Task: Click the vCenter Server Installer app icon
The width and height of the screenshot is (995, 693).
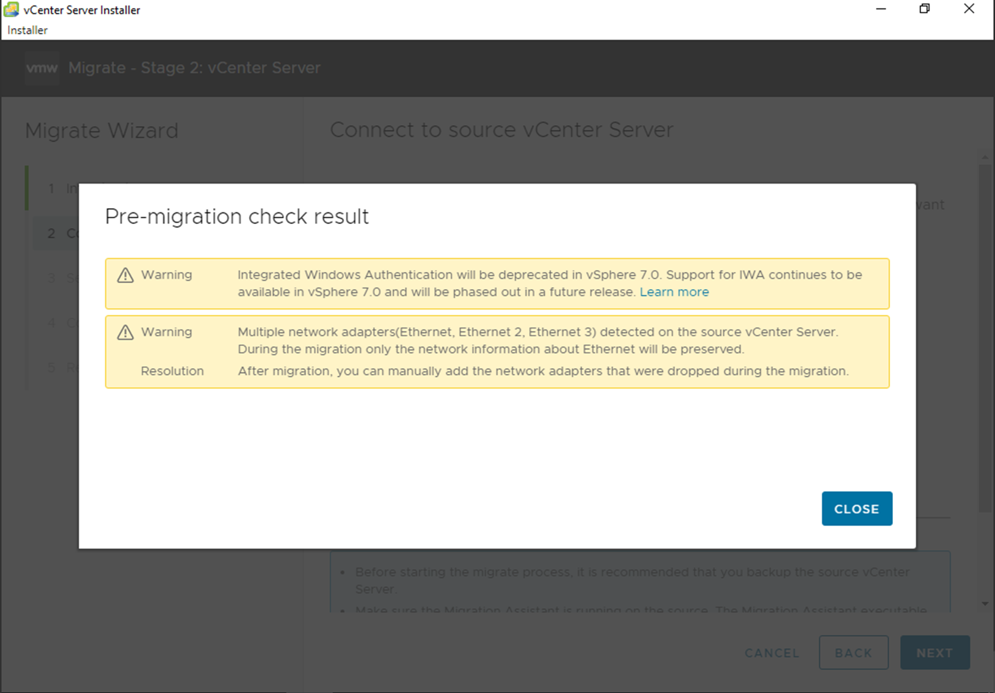Action: tap(11, 9)
